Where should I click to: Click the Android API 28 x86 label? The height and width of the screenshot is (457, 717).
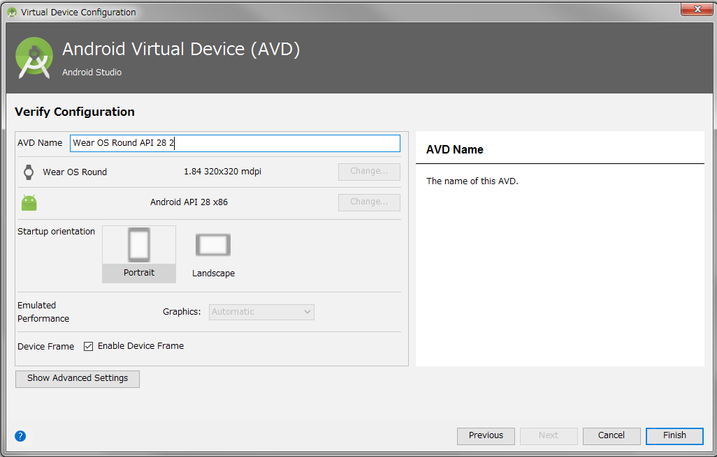click(x=189, y=202)
